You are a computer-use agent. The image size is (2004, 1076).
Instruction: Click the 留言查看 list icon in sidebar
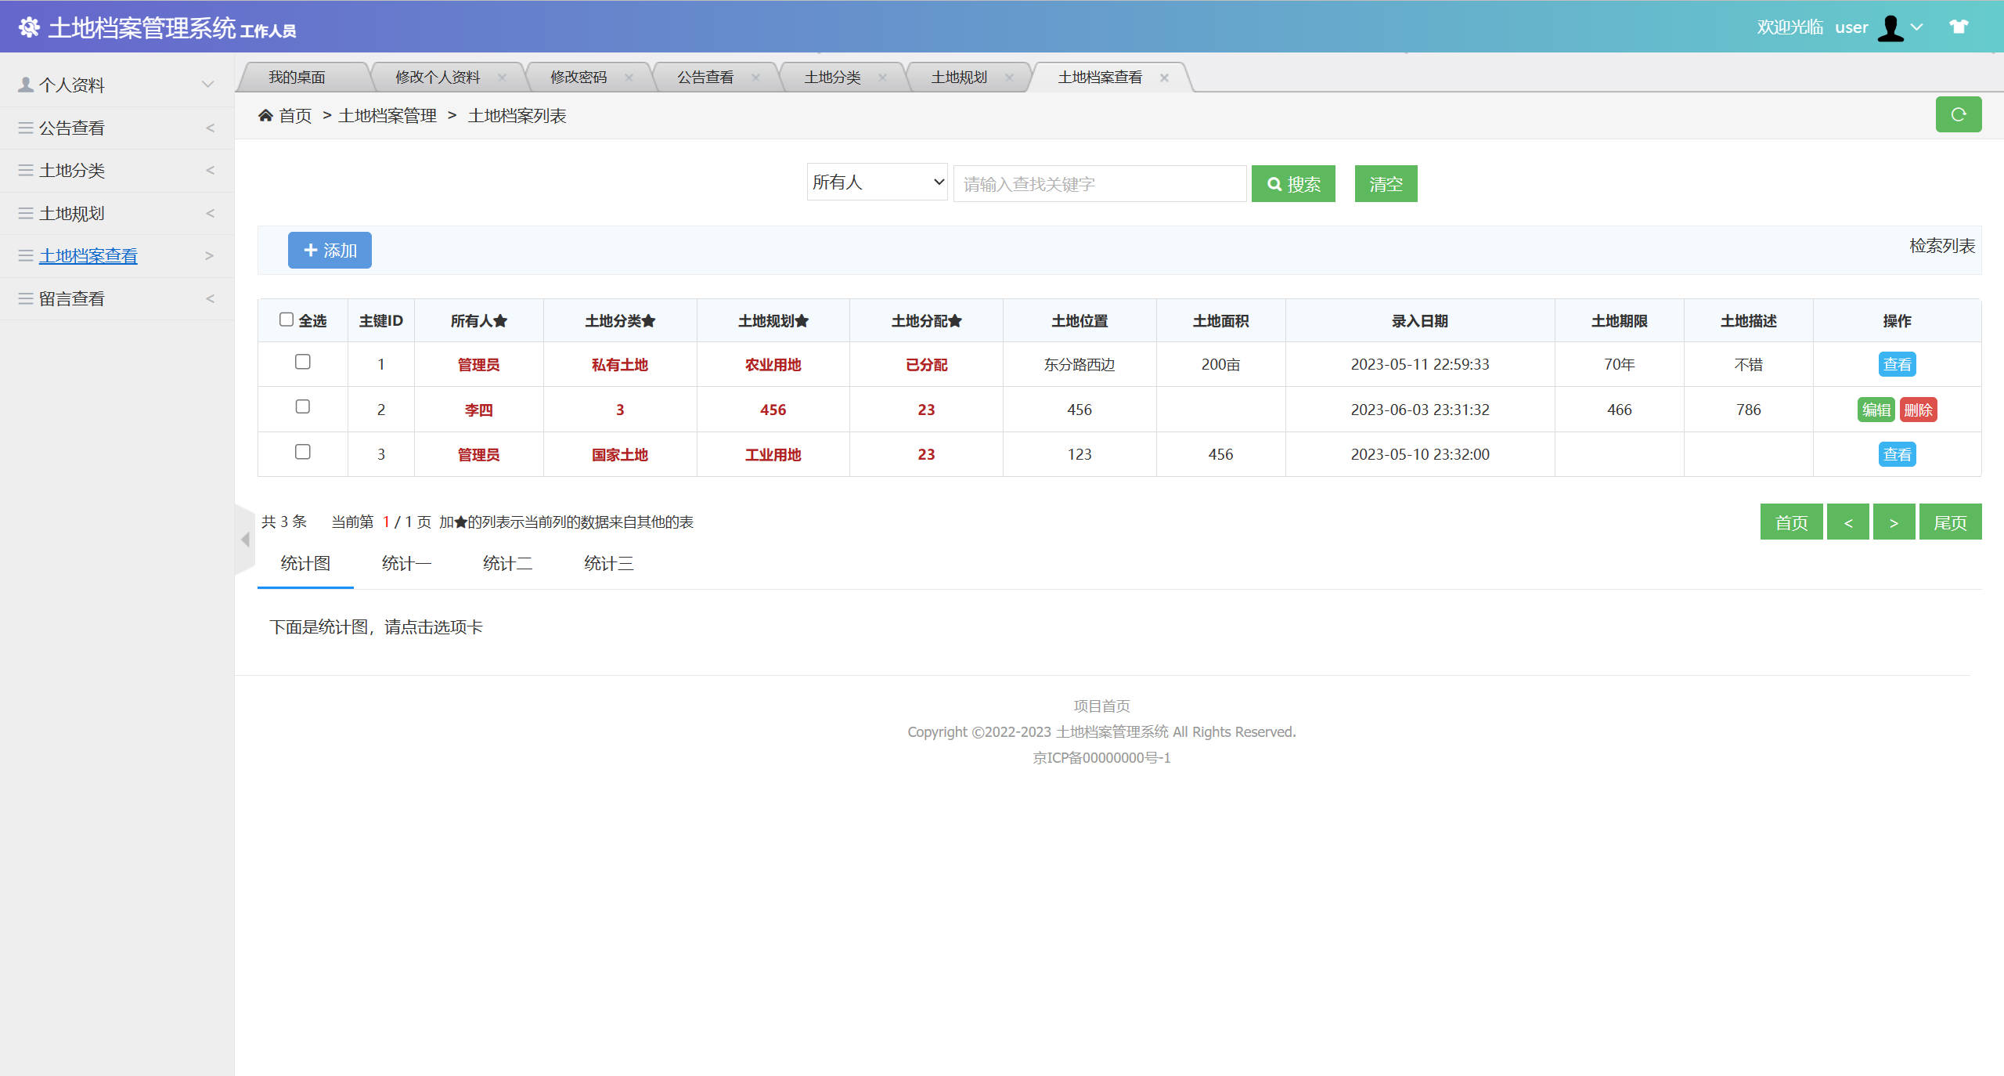tap(24, 298)
